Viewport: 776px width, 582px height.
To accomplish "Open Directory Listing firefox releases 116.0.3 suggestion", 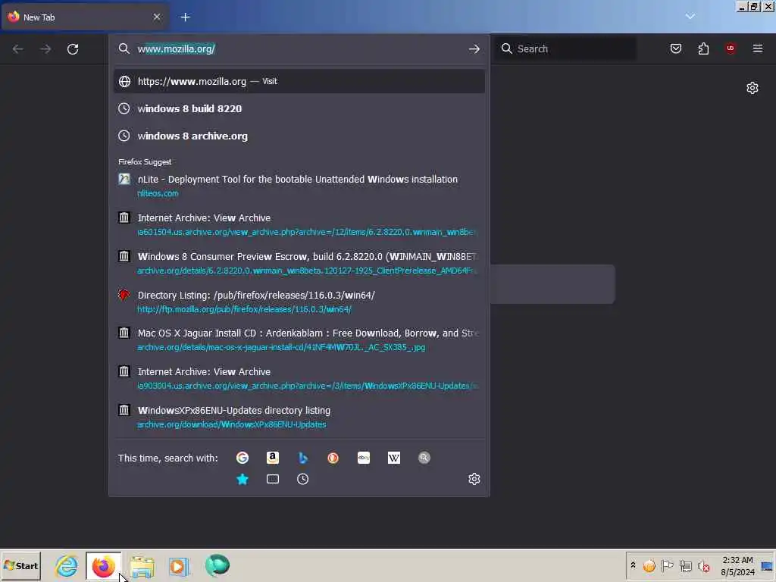I will click(x=299, y=302).
